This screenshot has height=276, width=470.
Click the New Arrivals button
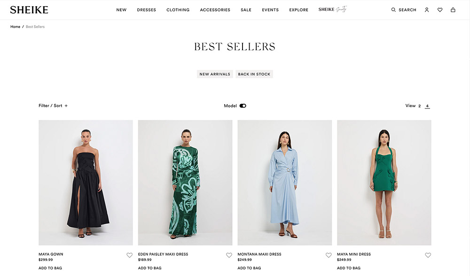(215, 74)
